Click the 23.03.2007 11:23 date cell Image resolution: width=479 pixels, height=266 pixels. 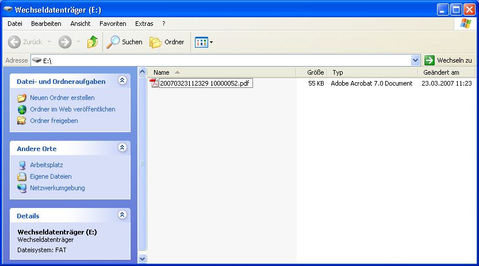pos(447,83)
